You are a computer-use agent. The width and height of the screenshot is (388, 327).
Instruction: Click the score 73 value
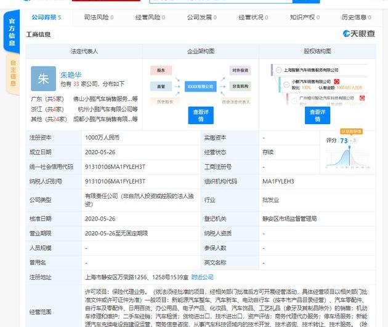(x=344, y=141)
